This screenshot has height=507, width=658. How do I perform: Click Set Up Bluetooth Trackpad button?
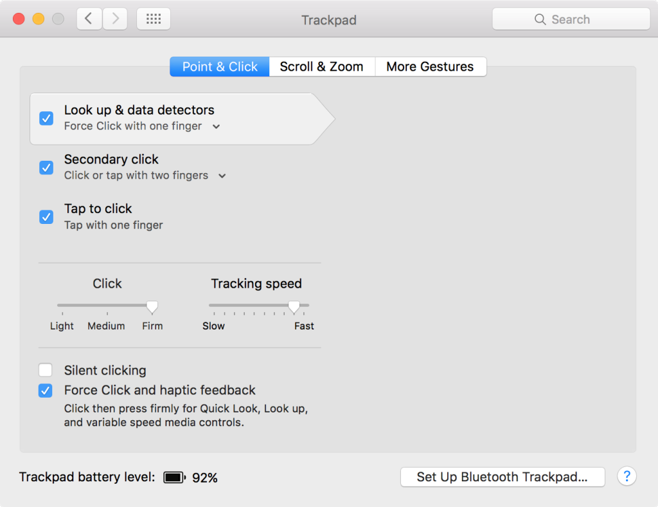[502, 477]
